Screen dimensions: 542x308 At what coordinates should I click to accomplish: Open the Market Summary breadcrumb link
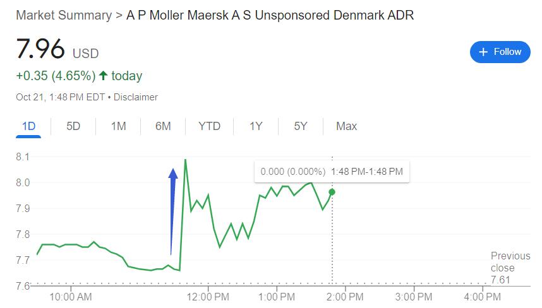(x=63, y=15)
